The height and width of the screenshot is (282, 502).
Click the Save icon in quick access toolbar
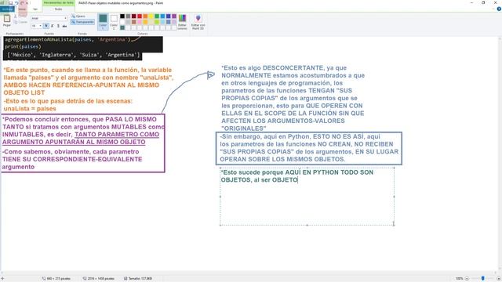pos(10,3)
